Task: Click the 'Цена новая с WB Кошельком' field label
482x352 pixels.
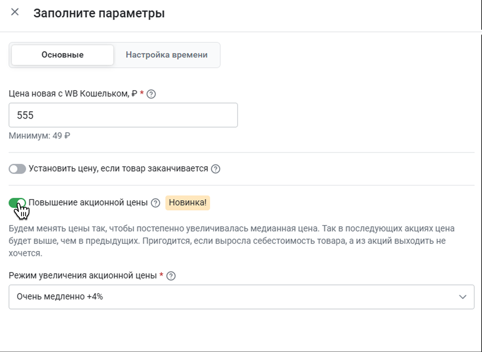Action: pyautogui.click(x=73, y=94)
